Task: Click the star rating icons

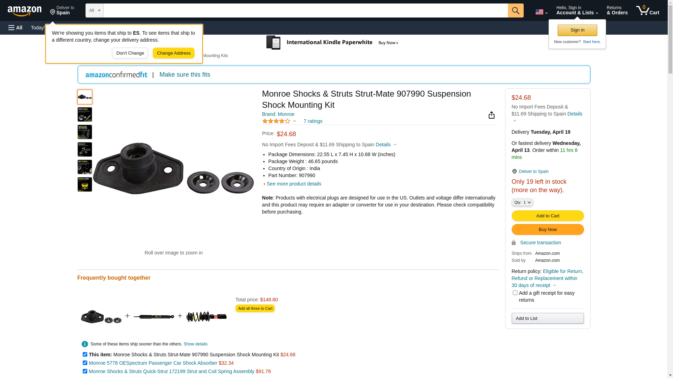Action: pos(276,121)
